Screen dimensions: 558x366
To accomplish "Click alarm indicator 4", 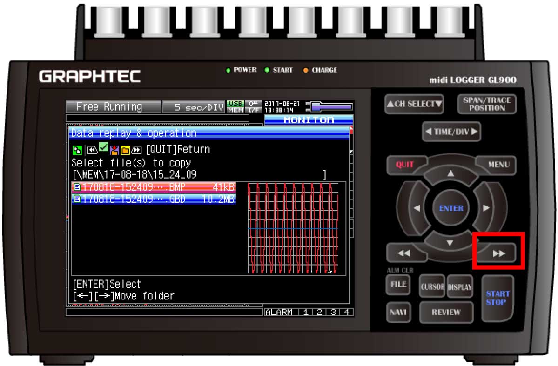I will pos(347,312).
